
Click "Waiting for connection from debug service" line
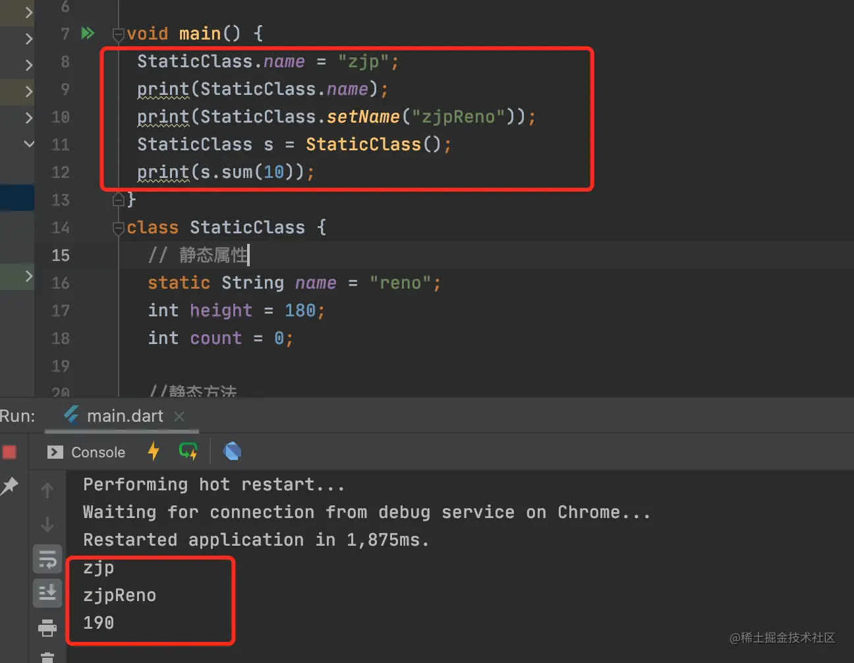pos(366,512)
